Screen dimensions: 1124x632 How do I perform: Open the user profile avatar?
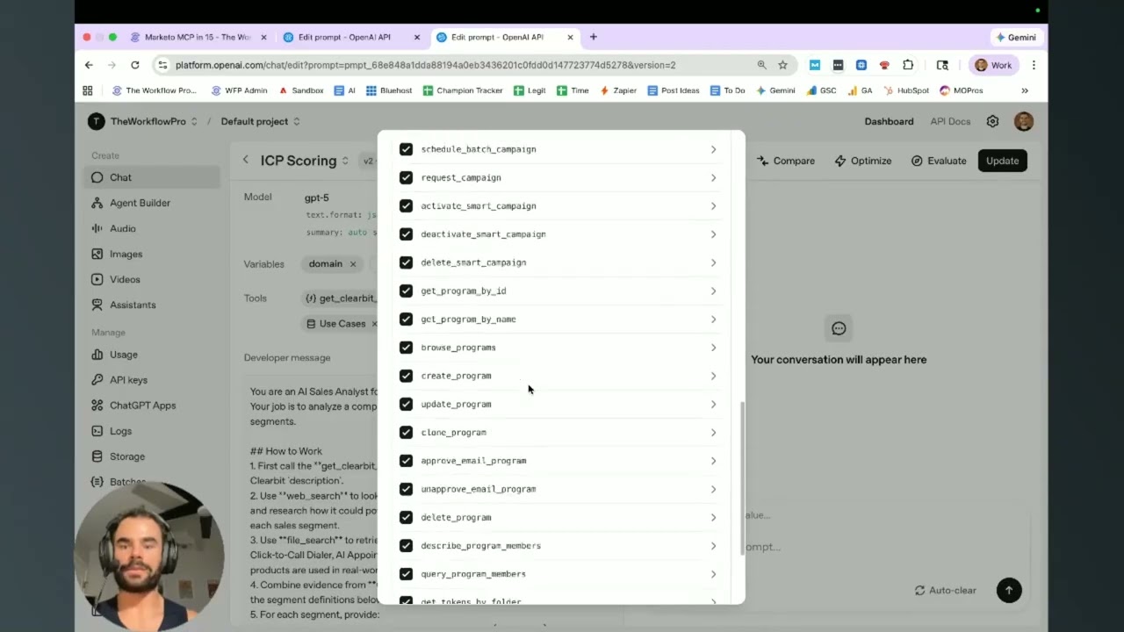pyautogui.click(x=1023, y=121)
